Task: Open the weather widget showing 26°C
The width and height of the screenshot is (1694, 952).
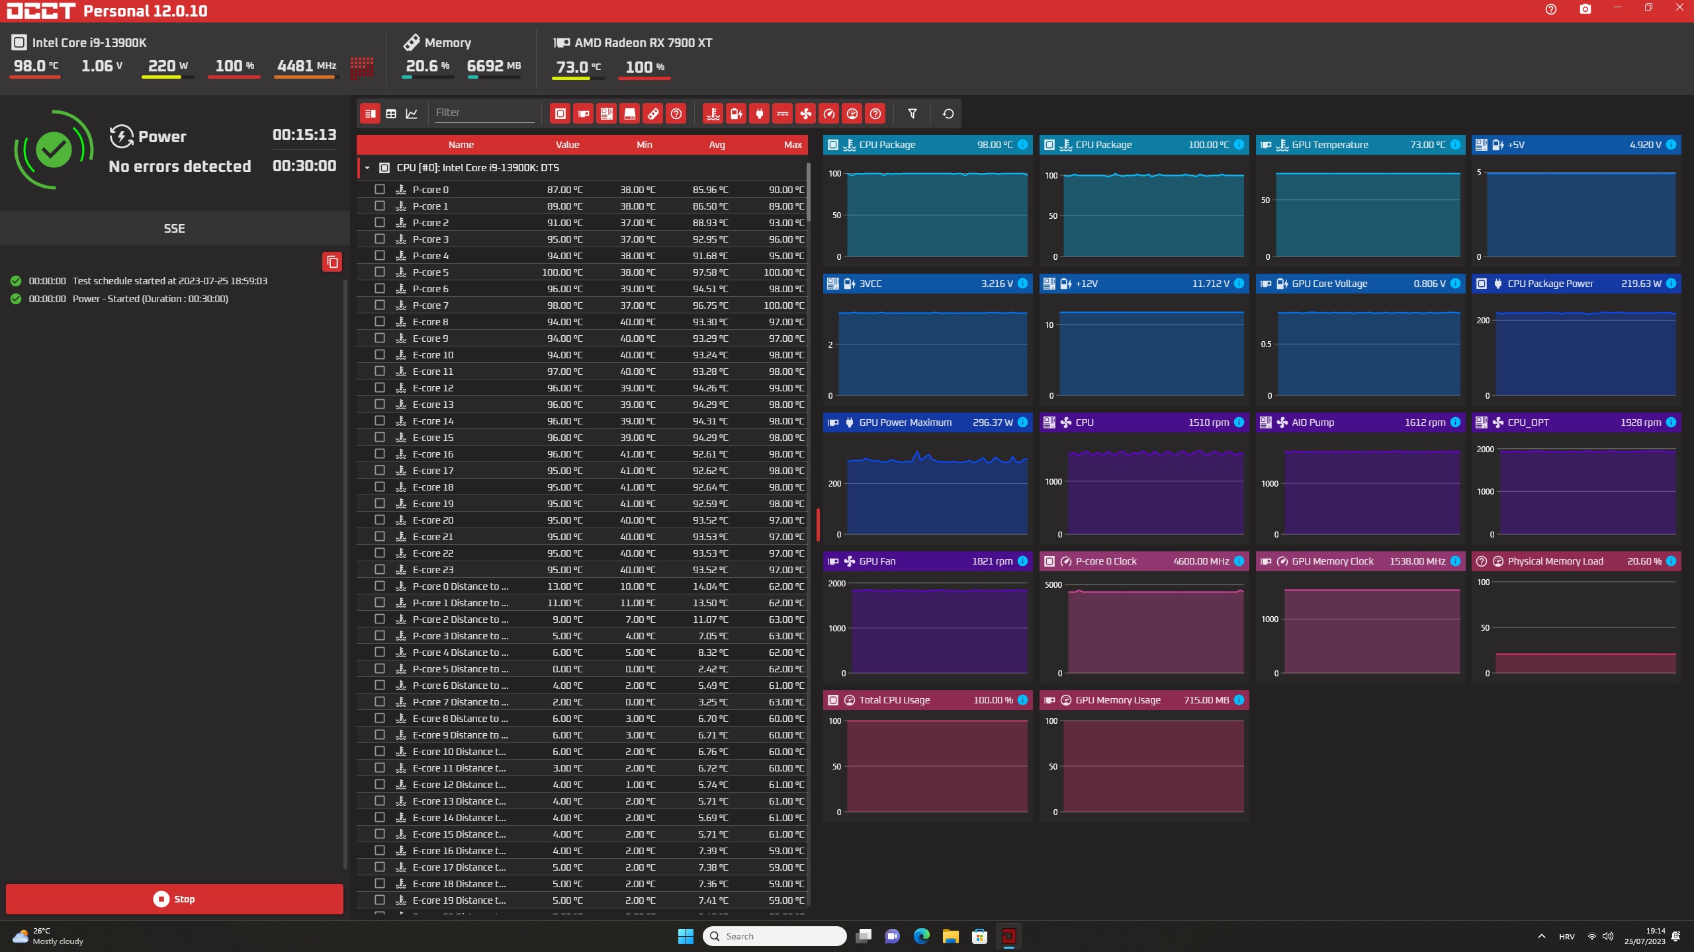Action: click(x=48, y=936)
